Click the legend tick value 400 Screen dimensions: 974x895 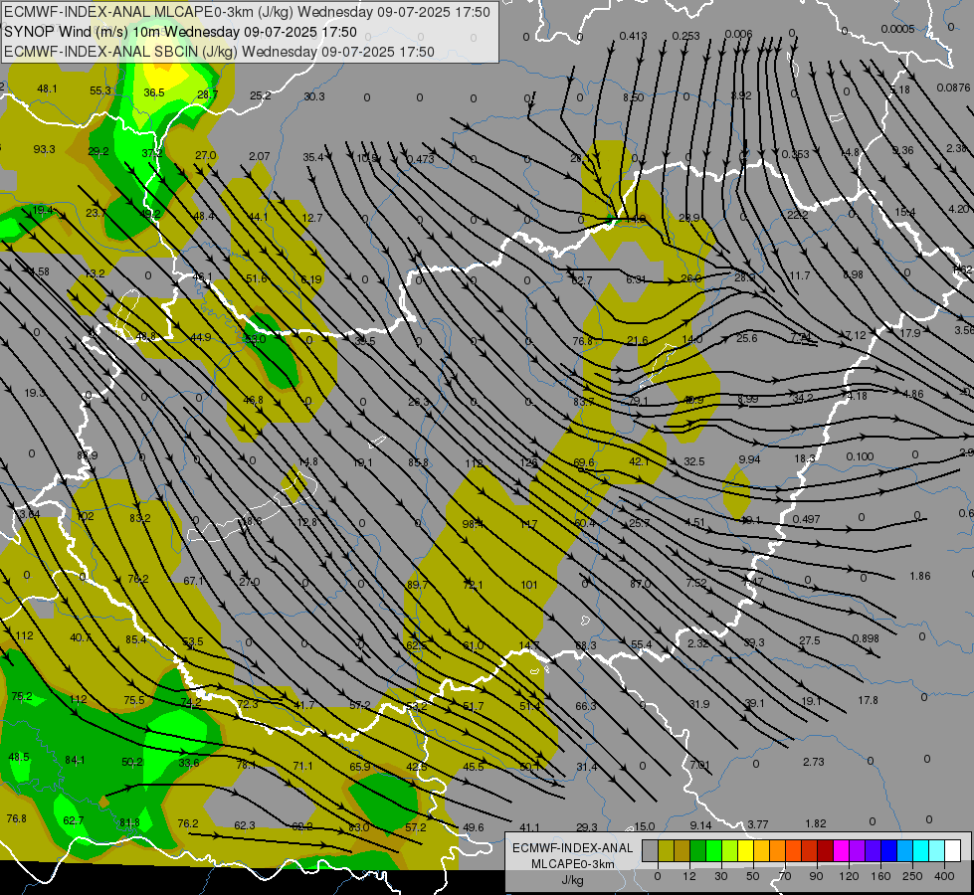click(944, 876)
